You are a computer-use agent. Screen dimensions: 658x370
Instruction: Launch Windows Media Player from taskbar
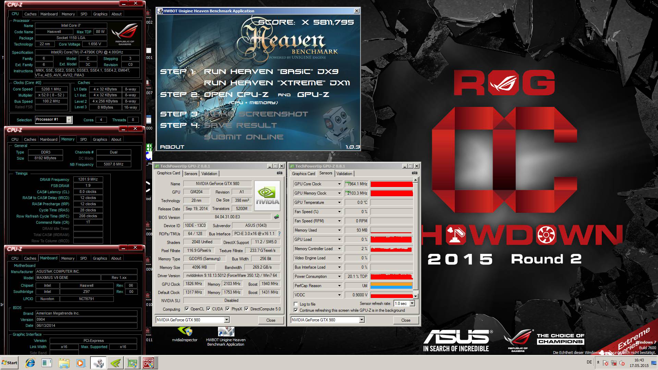(81, 362)
